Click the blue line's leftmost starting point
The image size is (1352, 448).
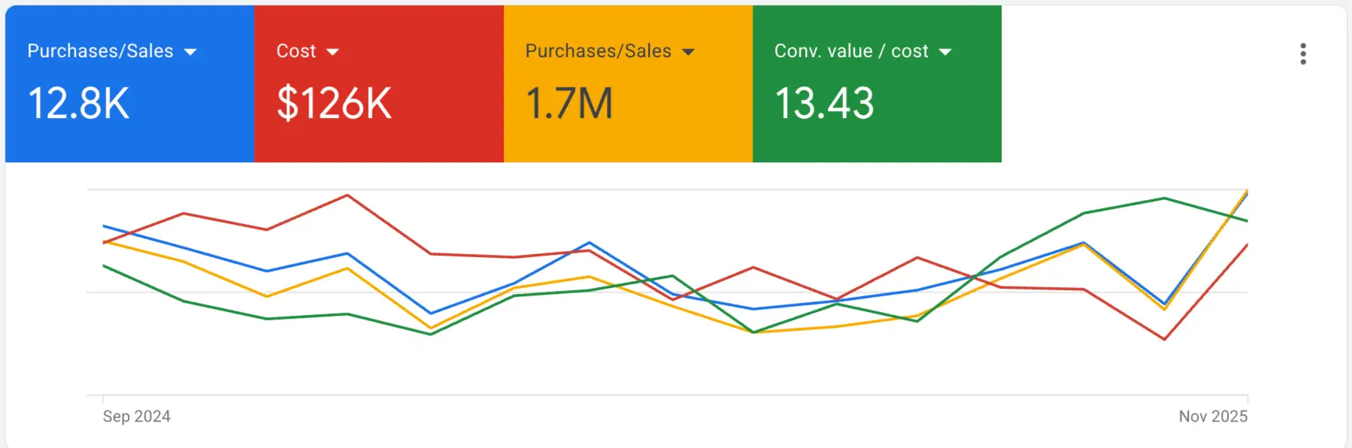(x=104, y=226)
